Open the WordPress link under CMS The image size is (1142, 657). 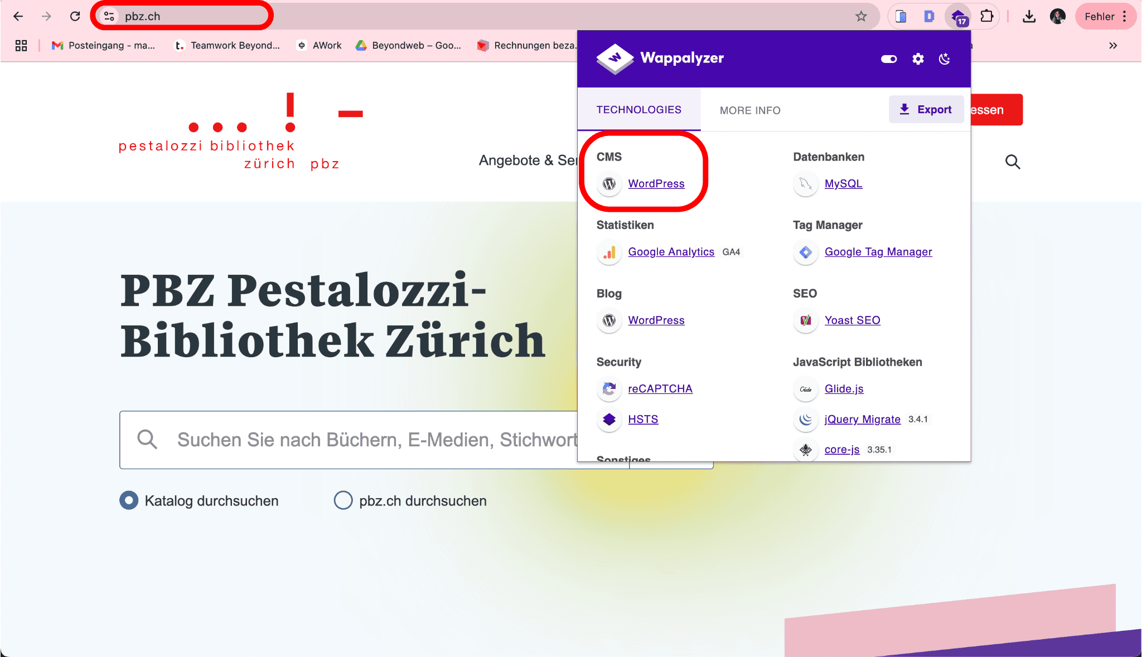[656, 183]
